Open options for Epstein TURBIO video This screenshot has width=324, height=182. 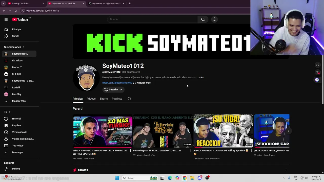(130, 150)
